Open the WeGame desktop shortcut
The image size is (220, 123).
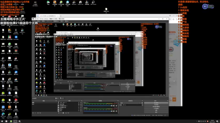pos(74,3)
